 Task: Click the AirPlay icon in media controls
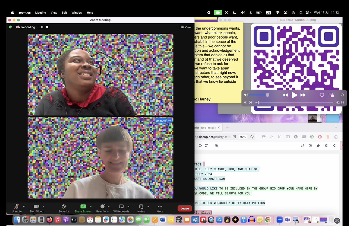(x=322, y=95)
